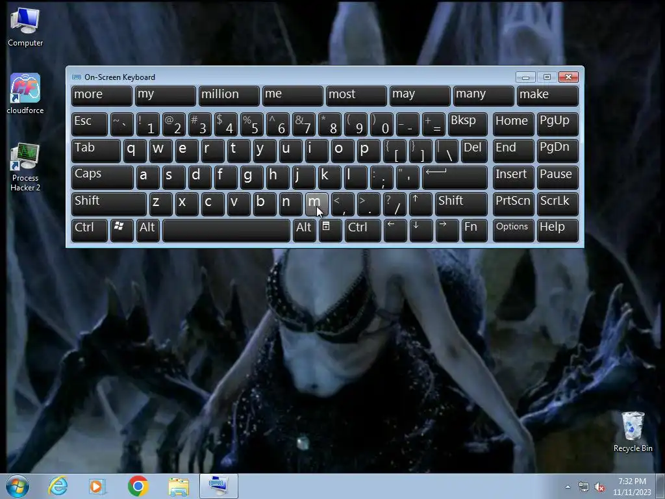
Task: Click the up arrow key
Action: pyautogui.click(x=420, y=204)
